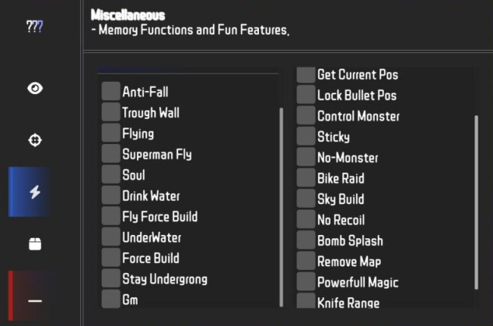Click the right list vertical scrollbar
This screenshot has width=493, height=326.
pyautogui.click(x=477, y=202)
